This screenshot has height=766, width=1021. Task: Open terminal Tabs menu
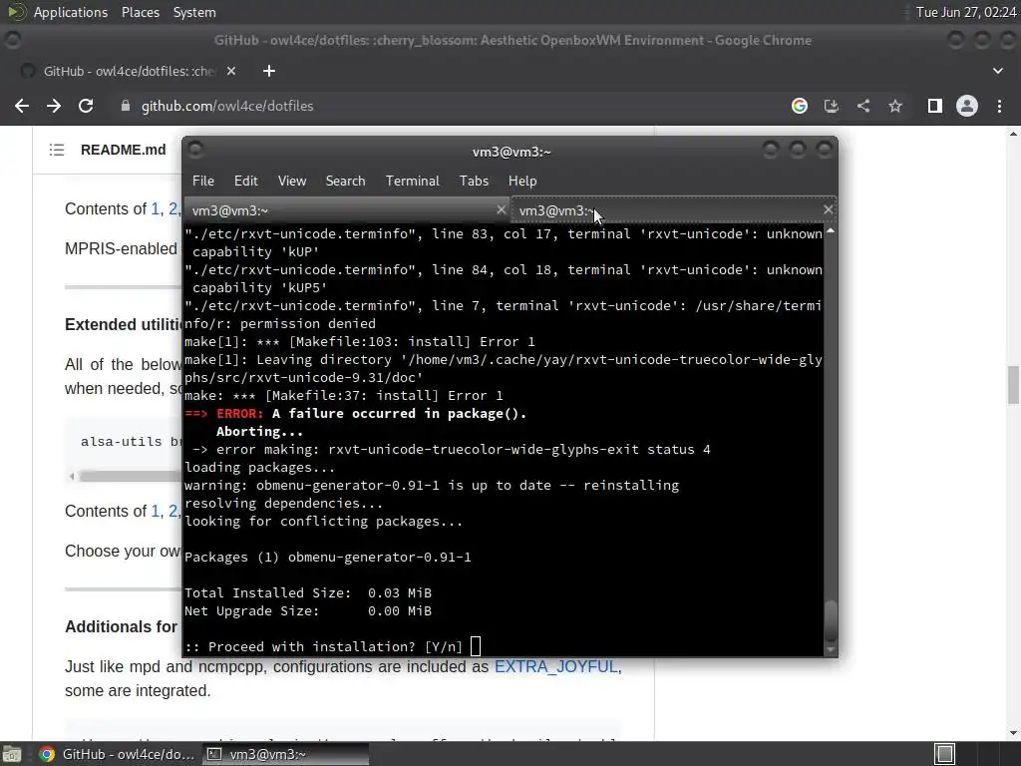point(474,182)
